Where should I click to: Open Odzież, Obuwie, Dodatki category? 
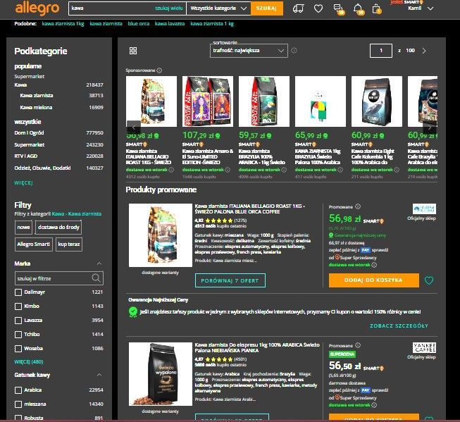coord(42,168)
